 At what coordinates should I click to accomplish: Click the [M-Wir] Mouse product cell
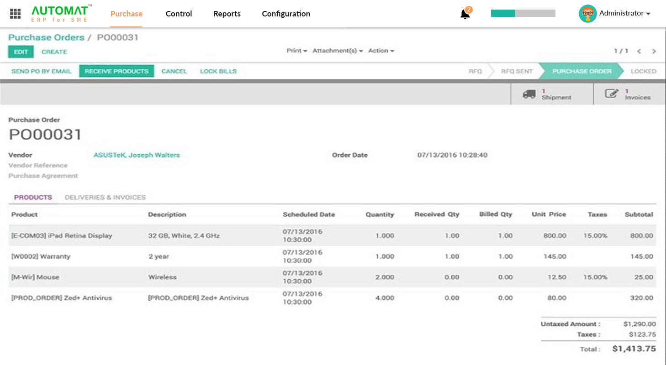tap(35, 277)
